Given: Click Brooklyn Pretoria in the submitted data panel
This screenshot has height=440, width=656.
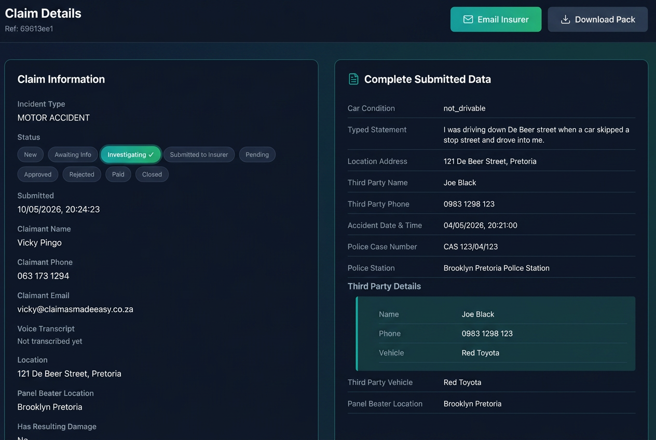Looking at the screenshot, I should 473,404.
